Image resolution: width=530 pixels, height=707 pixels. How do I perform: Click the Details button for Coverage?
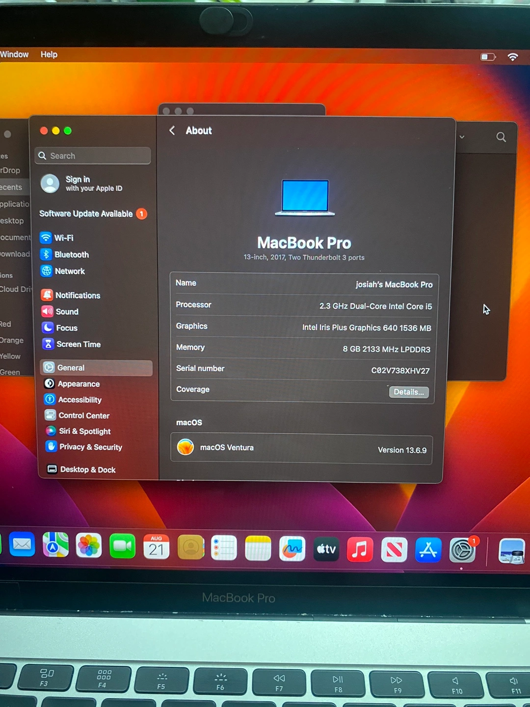click(408, 392)
